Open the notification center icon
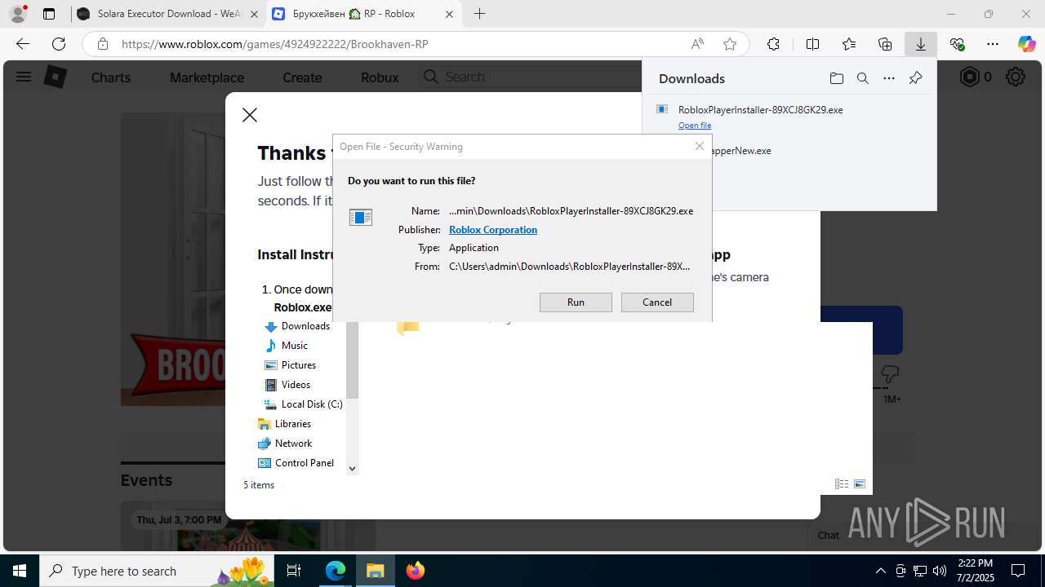Screen dimensions: 1045x587 tap(1018, 571)
